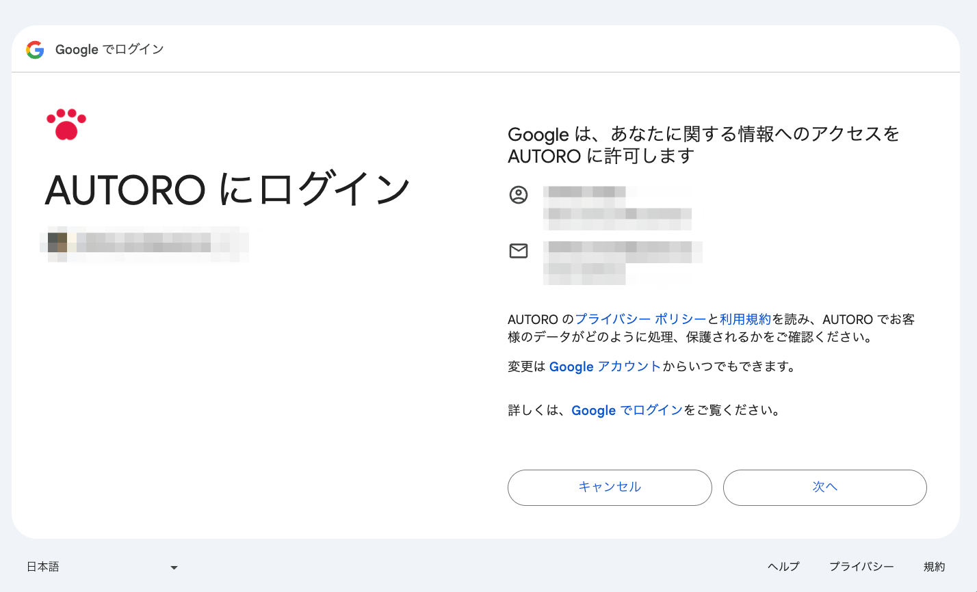Click the キャンセル button
The image size is (977, 592).
pyautogui.click(x=610, y=487)
